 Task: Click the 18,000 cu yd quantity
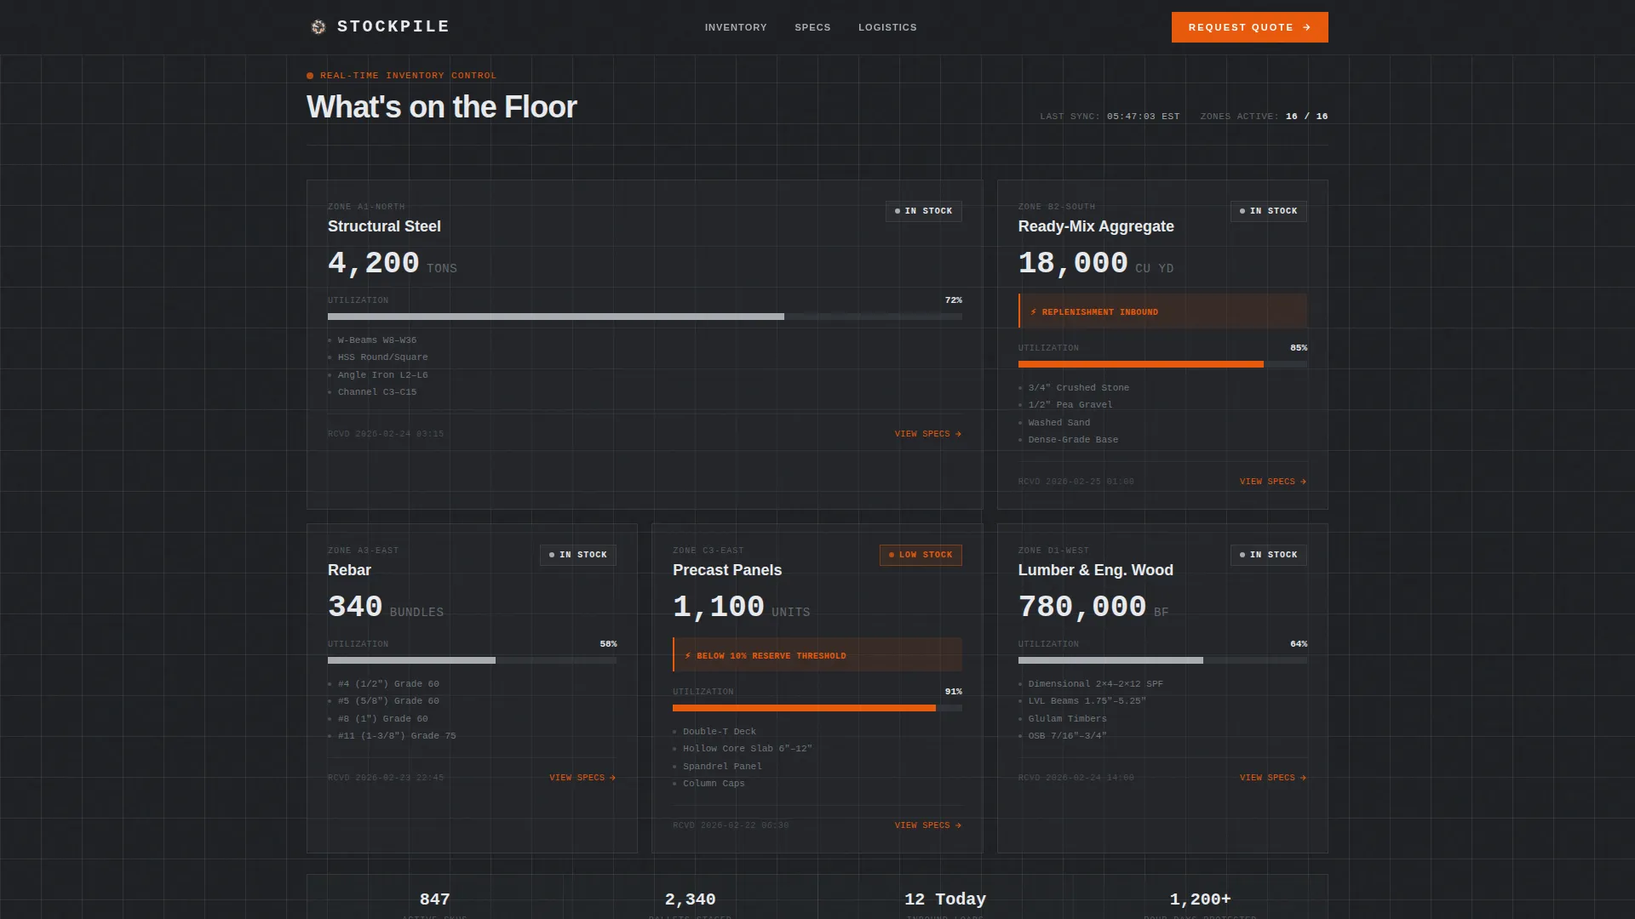click(1096, 264)
